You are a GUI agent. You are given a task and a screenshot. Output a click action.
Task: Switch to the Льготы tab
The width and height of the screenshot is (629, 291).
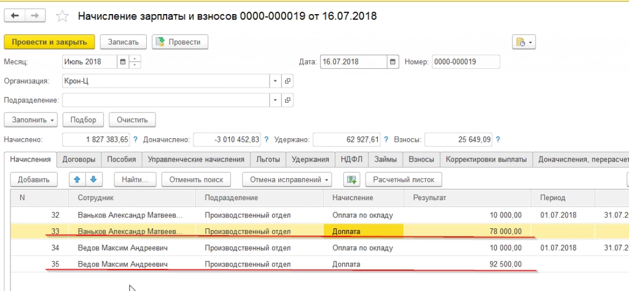pos(268,159)
